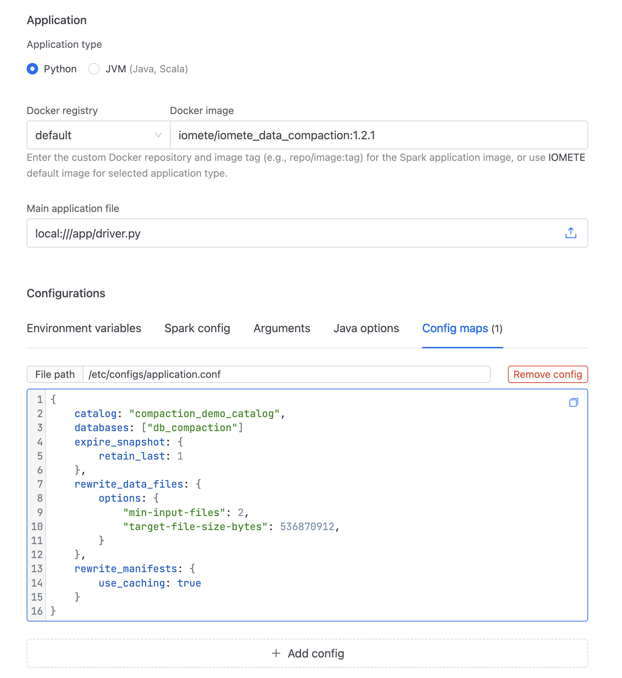Click the Docker image input field

(x=379, y=135)
